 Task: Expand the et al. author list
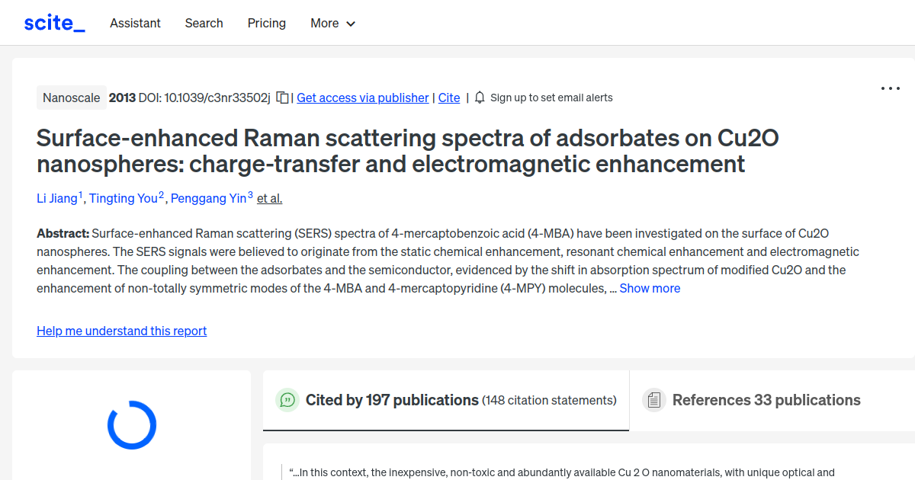pos(269,198)
